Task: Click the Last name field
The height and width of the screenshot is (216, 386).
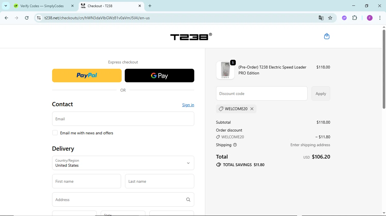Action: pos(159,181)
